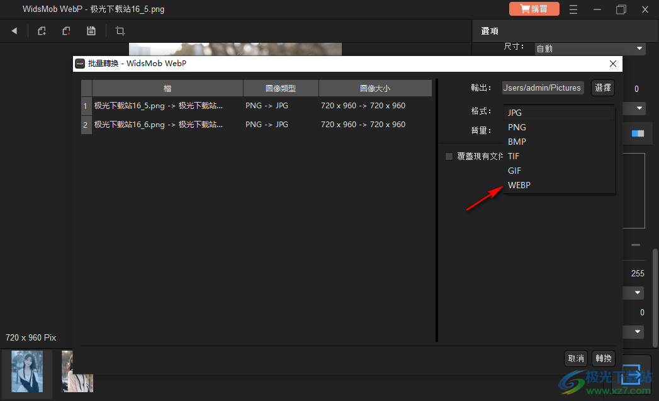
Task: Click the 圖像大小 column header
Action: point(375,88)
